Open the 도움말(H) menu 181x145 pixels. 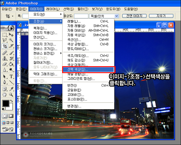coord(131,9)
